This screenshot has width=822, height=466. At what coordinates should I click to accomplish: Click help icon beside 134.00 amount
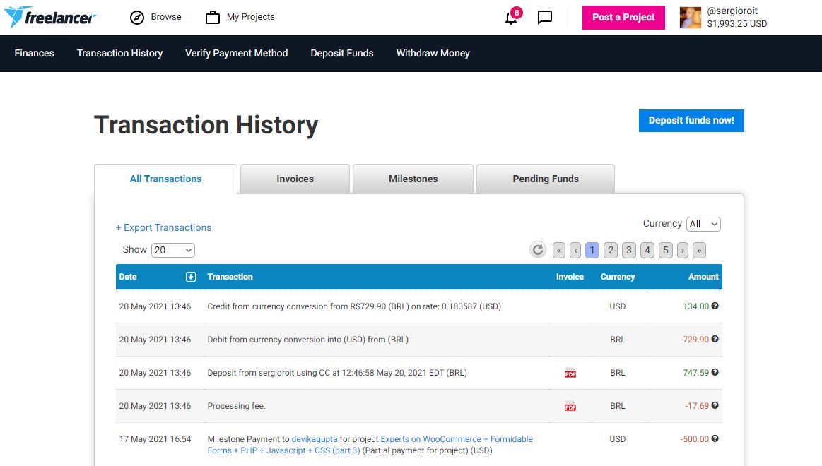[x=715, y=306]
